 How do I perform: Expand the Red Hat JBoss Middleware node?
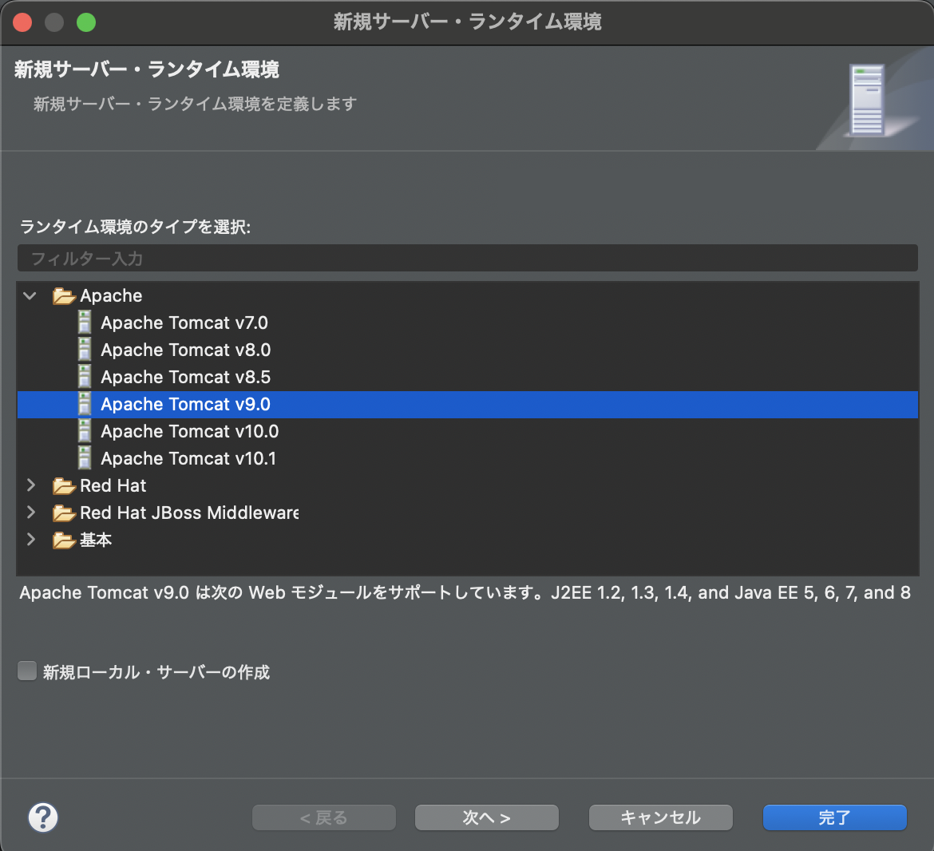31,513
